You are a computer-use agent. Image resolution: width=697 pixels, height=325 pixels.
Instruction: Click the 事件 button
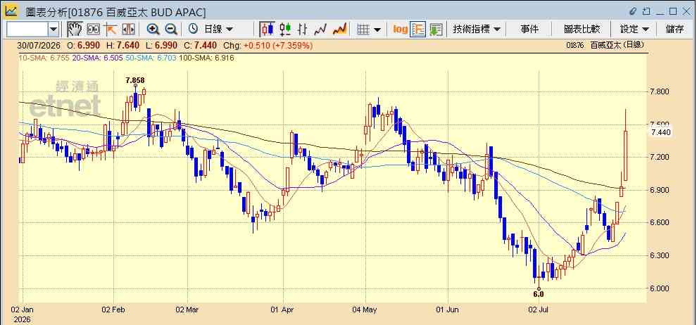pyautogui.click(x=529, y=30)
